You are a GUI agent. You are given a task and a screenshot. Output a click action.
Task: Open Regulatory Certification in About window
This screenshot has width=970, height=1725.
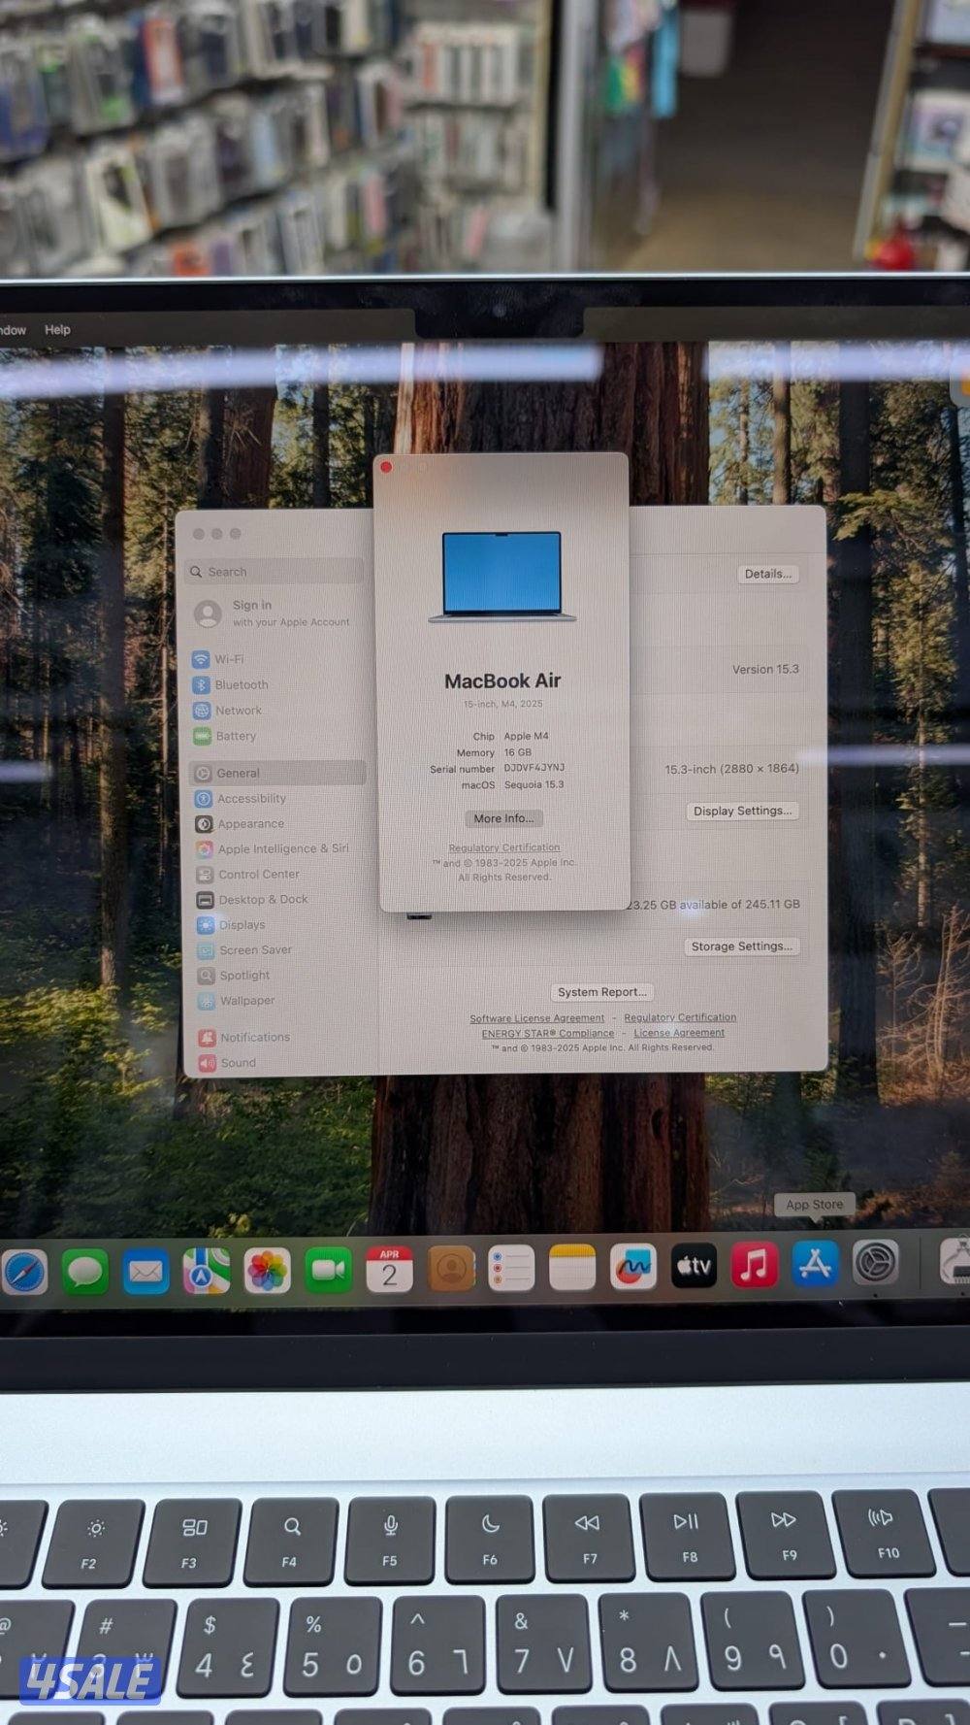(503, 847)
